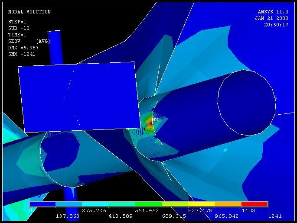297x223 pixels.
Task: Click the ANSYS 11.0 version text
Action: pyautogui.click(x=273, y=12)
